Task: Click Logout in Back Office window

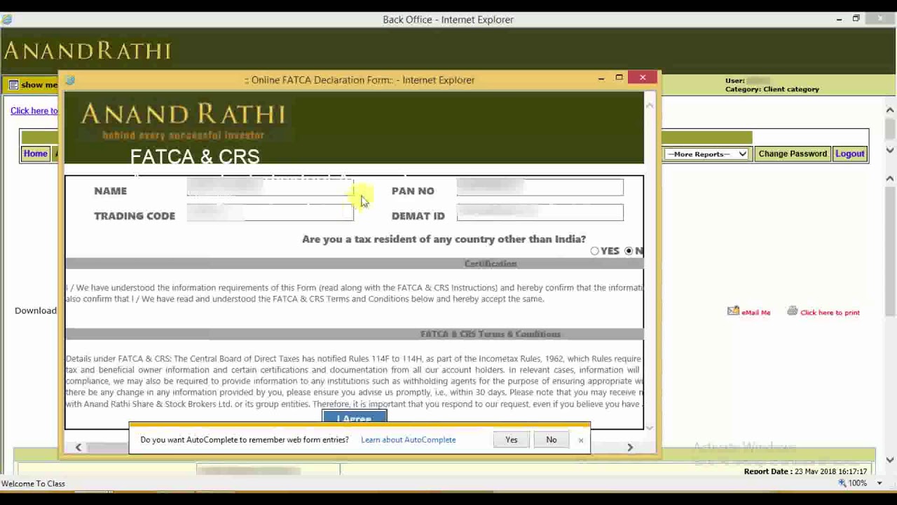Action: point(850,154)
